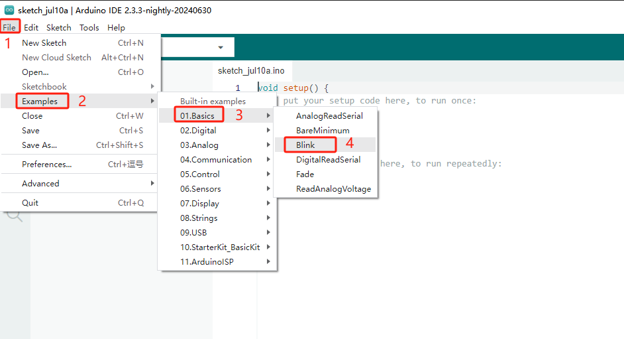Expand the 05.Control examples category
Screen dimensions: 624x339
[217, 174]
